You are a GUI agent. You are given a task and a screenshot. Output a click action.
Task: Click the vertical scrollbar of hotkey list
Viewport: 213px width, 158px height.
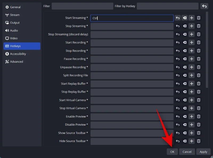(x=207, y=50)
